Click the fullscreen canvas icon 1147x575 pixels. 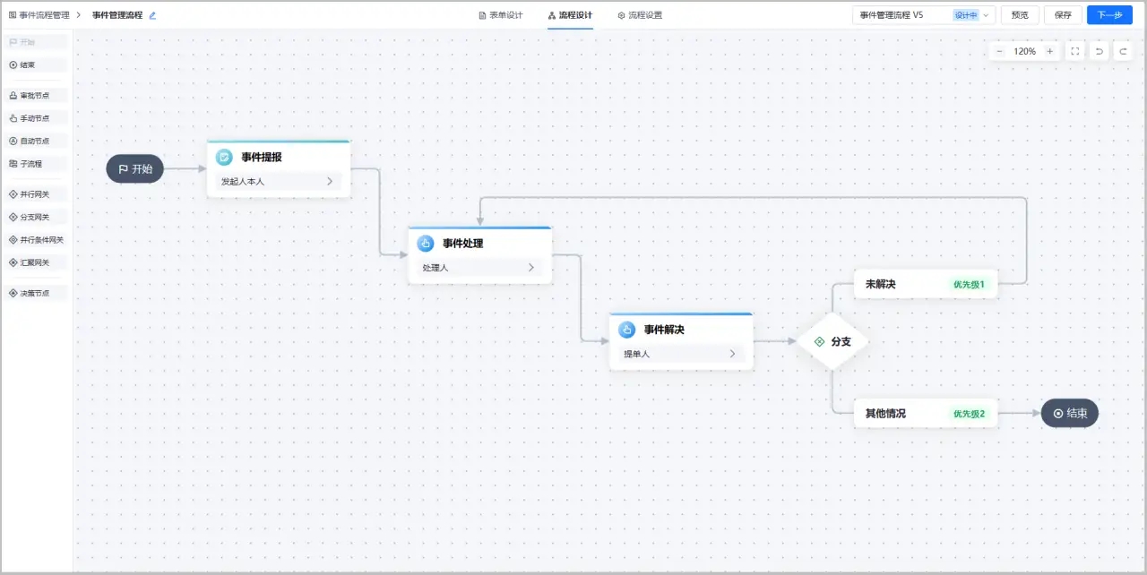pos(1075,52)
